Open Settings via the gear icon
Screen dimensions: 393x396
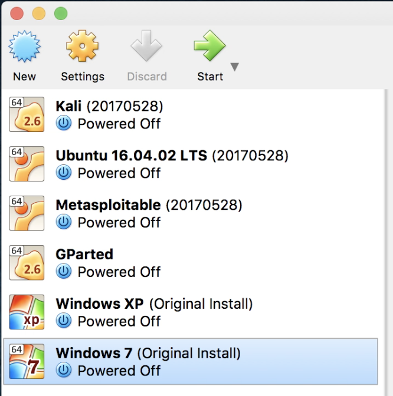tap(82, 46)
